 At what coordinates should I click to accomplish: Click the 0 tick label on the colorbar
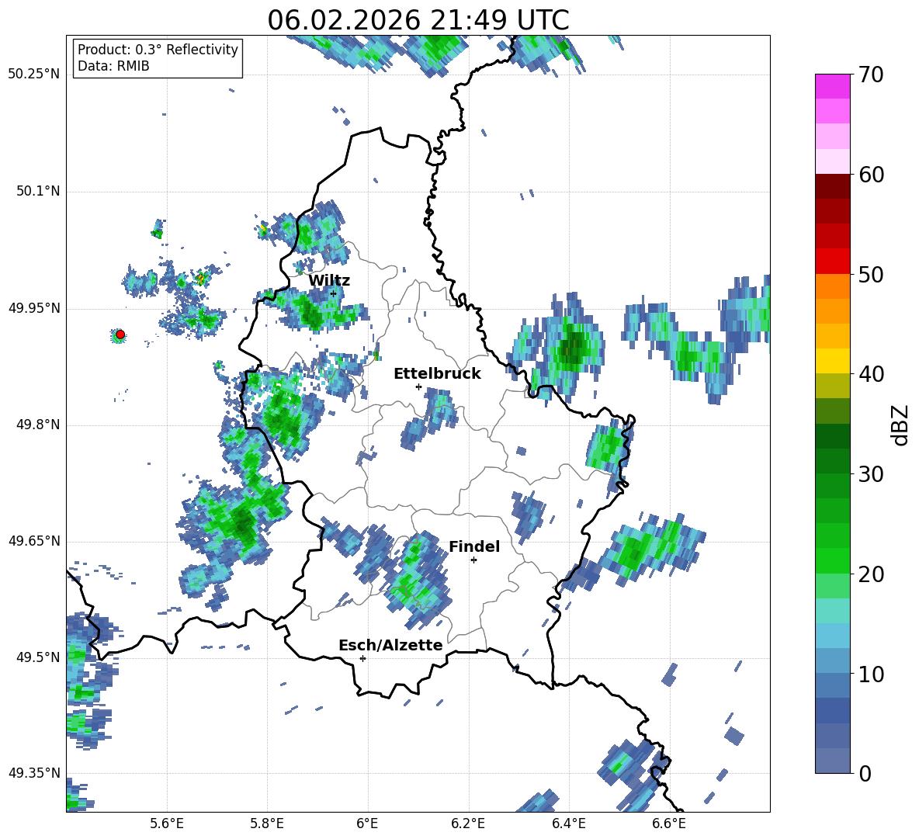pos(865,773)
